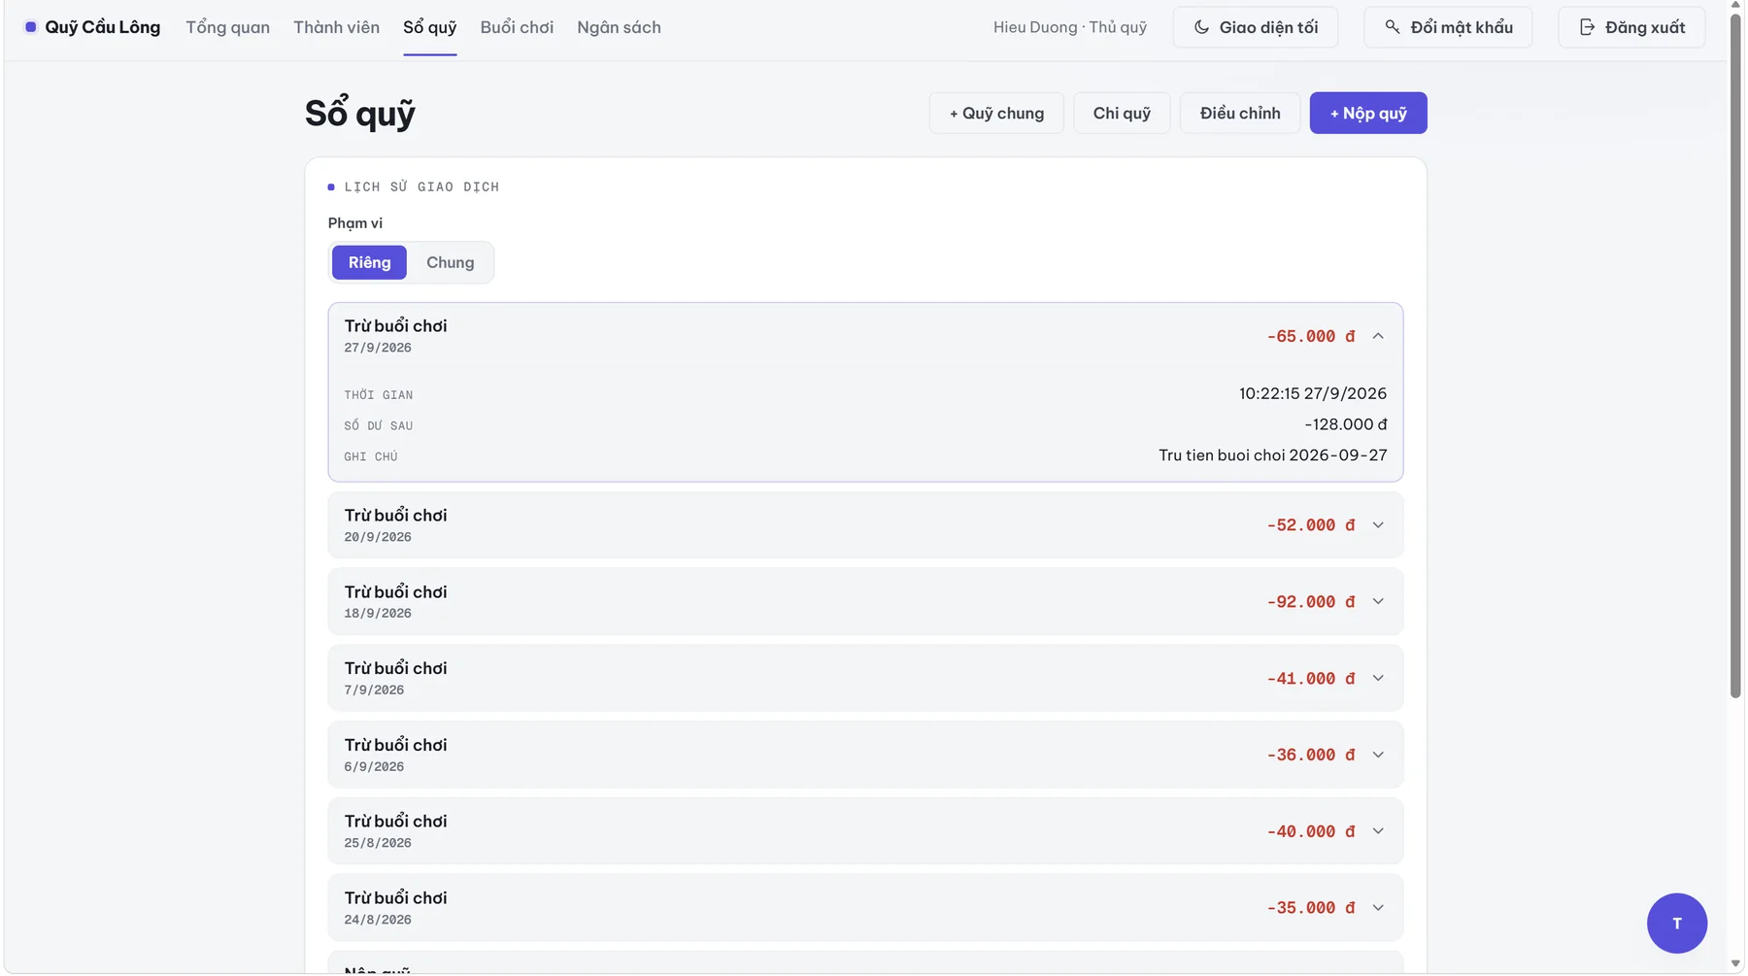Click the scrollbar down arrow

[x=1736, y=964]
